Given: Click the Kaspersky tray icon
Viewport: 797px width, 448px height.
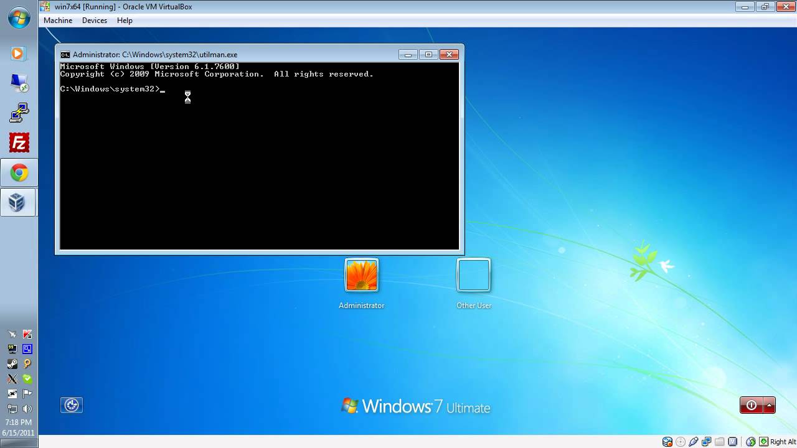Looking at the screenshot, I should (27, 334).
